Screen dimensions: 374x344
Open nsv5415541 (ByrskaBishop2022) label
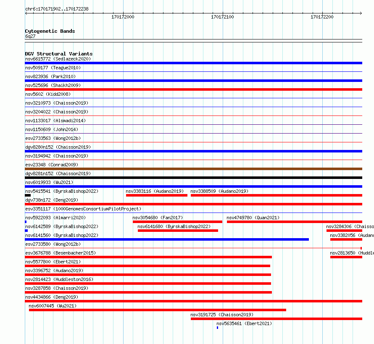tap(62, 191)
